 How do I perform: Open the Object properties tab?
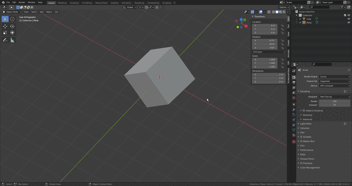[294, 104]
